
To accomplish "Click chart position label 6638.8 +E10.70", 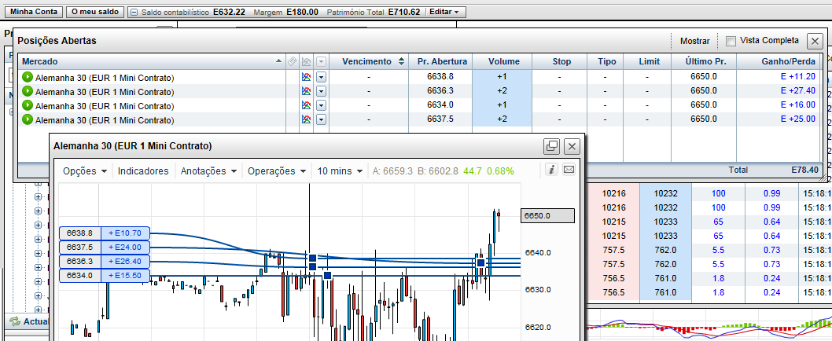I will coord(105,233).
